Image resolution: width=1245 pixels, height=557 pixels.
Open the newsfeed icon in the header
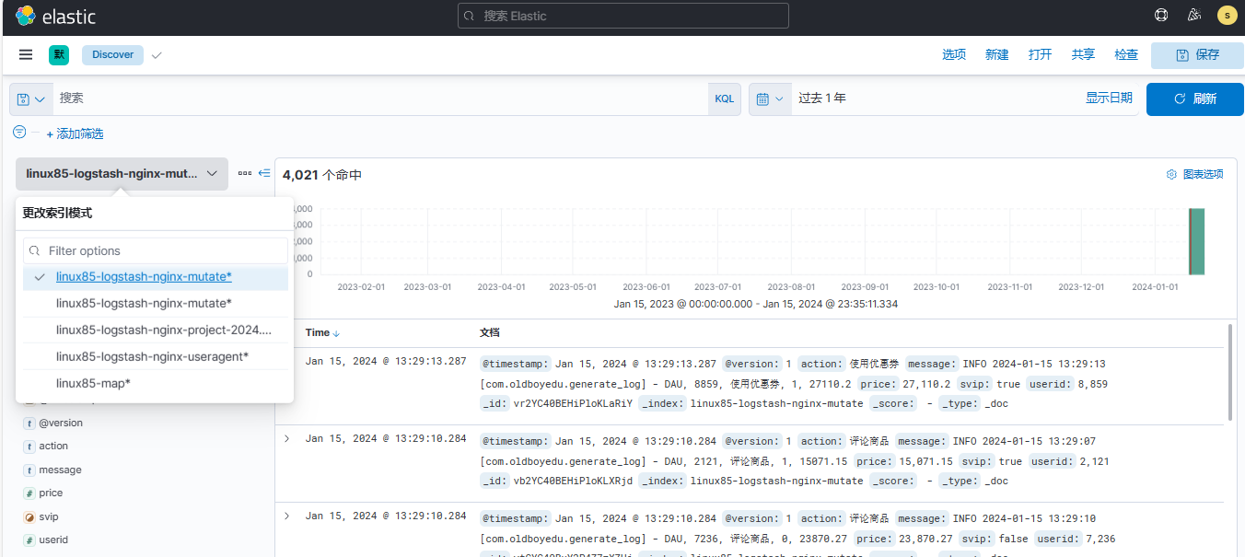click(x=1194, y=16)
